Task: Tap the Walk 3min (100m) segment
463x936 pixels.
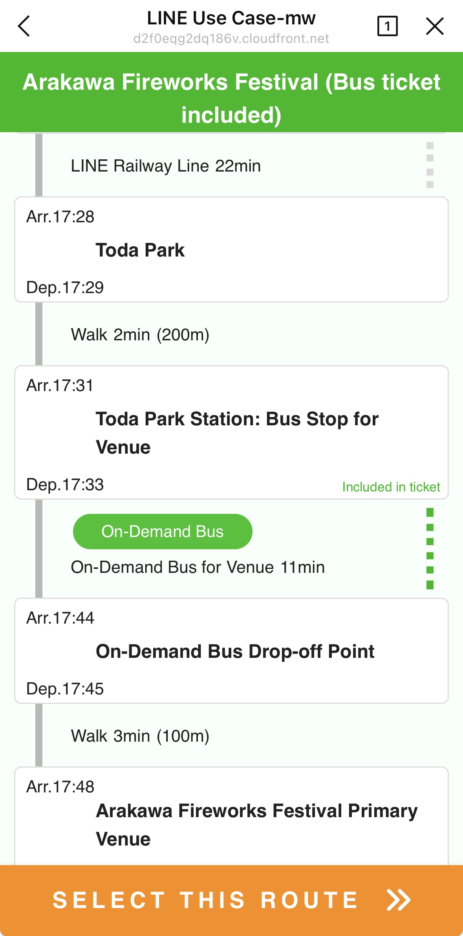Action: (x=140, y=736)
